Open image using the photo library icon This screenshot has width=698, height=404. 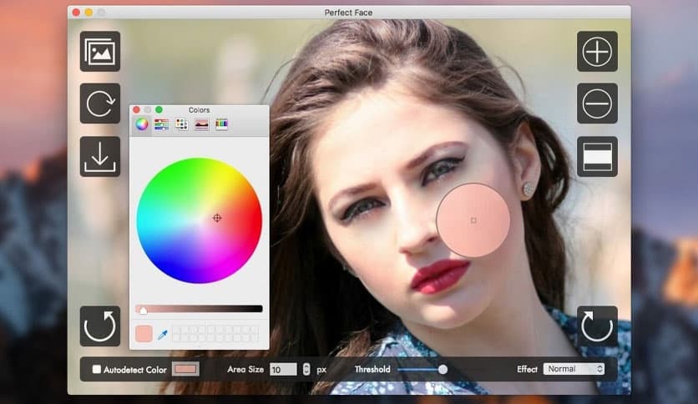pos(100,52)
